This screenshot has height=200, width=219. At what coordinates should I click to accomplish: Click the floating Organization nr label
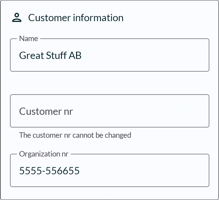(44, 154)
